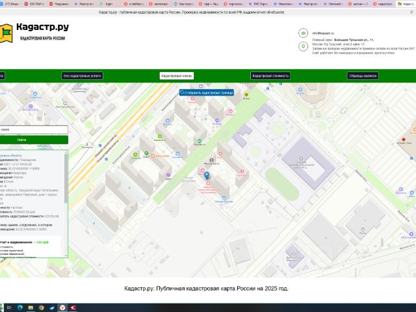Click the green email envelope icon

pyautogui.click(x=304, y=33)
